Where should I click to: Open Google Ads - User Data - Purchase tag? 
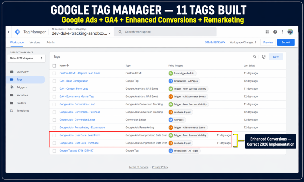coord(79,143)
